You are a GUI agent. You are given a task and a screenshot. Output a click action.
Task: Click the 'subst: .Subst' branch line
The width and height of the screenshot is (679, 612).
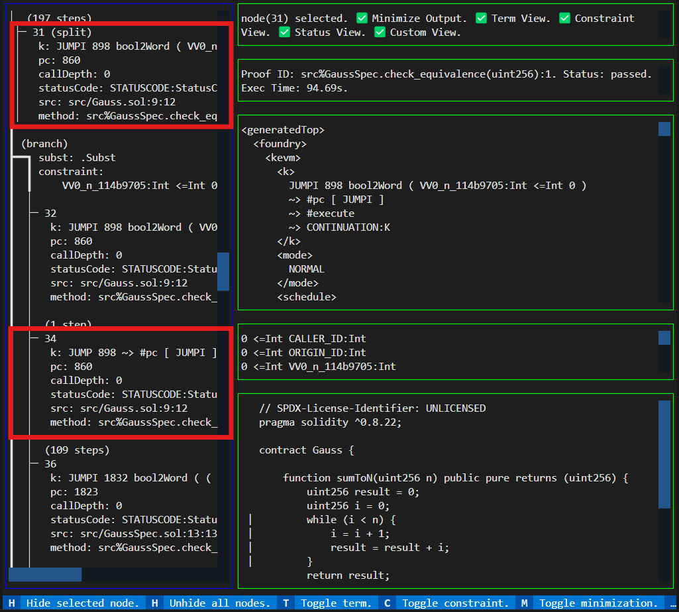[77, 157]
